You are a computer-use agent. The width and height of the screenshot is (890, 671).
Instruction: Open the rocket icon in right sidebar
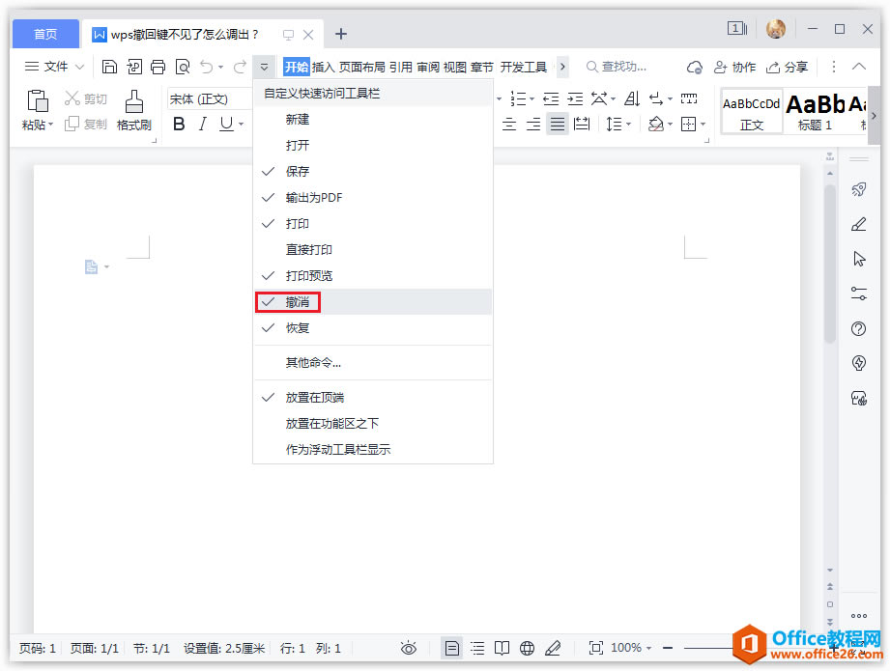click(859, 189)
